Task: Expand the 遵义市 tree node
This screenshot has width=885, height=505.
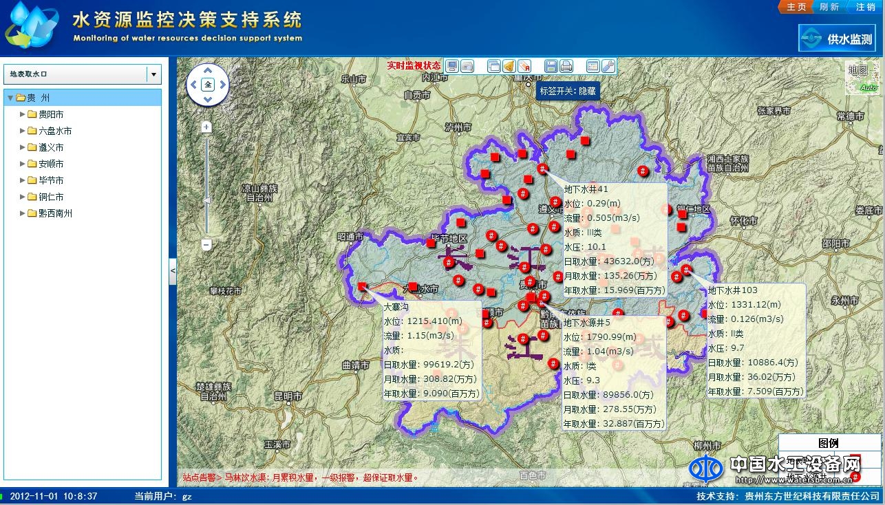Action: [x=23, y=147]
